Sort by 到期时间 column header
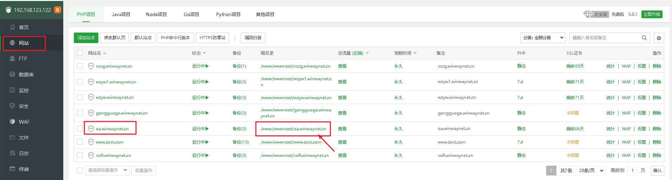 point(405,53)
